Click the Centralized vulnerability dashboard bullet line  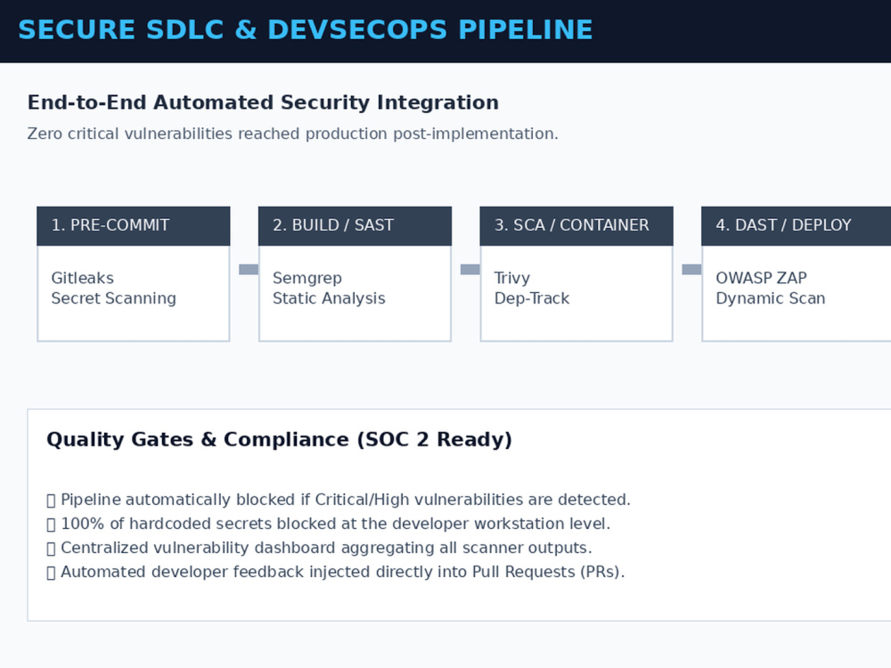(319, 548)
